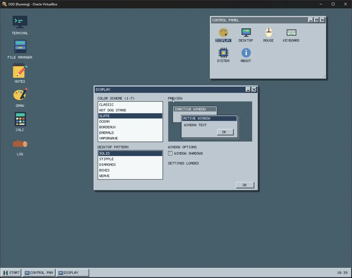Image resolution: width=352 pixels, height=278 pixels.
Task: Choose the Stipple desktop pattern
Action: point(130,159)
